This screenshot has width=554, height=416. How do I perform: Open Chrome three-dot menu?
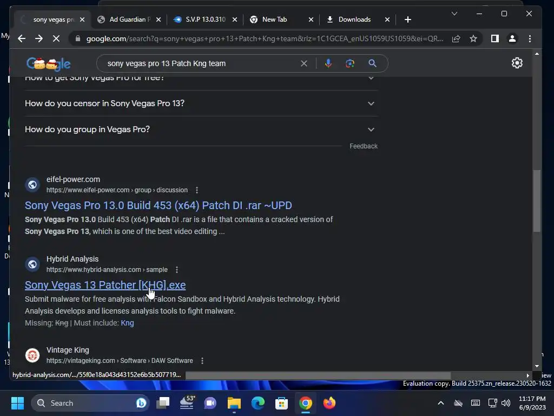[x=530, y=38]
